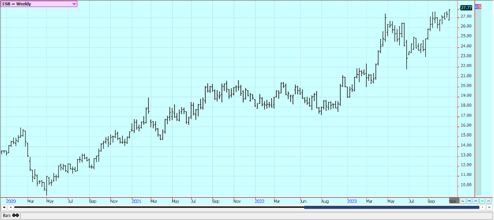Click the black scrollbar track section

[x=159, y=207]
